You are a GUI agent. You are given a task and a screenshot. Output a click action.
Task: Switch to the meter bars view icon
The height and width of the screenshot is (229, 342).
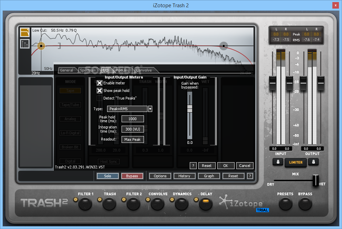(25, 44)
